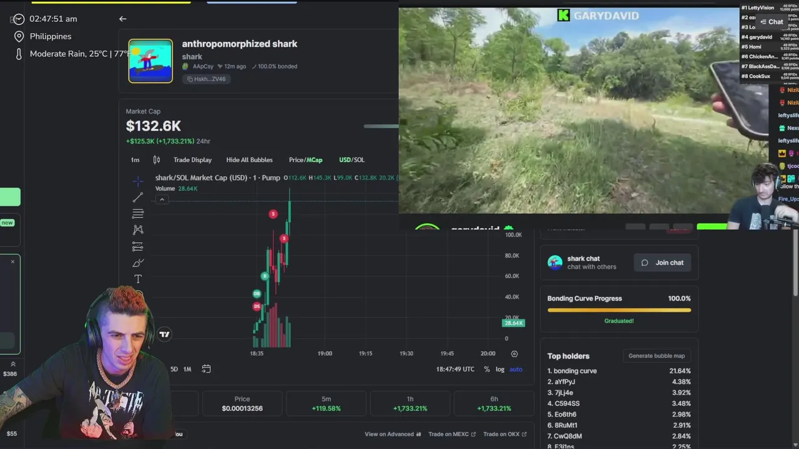Open Trade on OKX link

[x=504, y=434]
